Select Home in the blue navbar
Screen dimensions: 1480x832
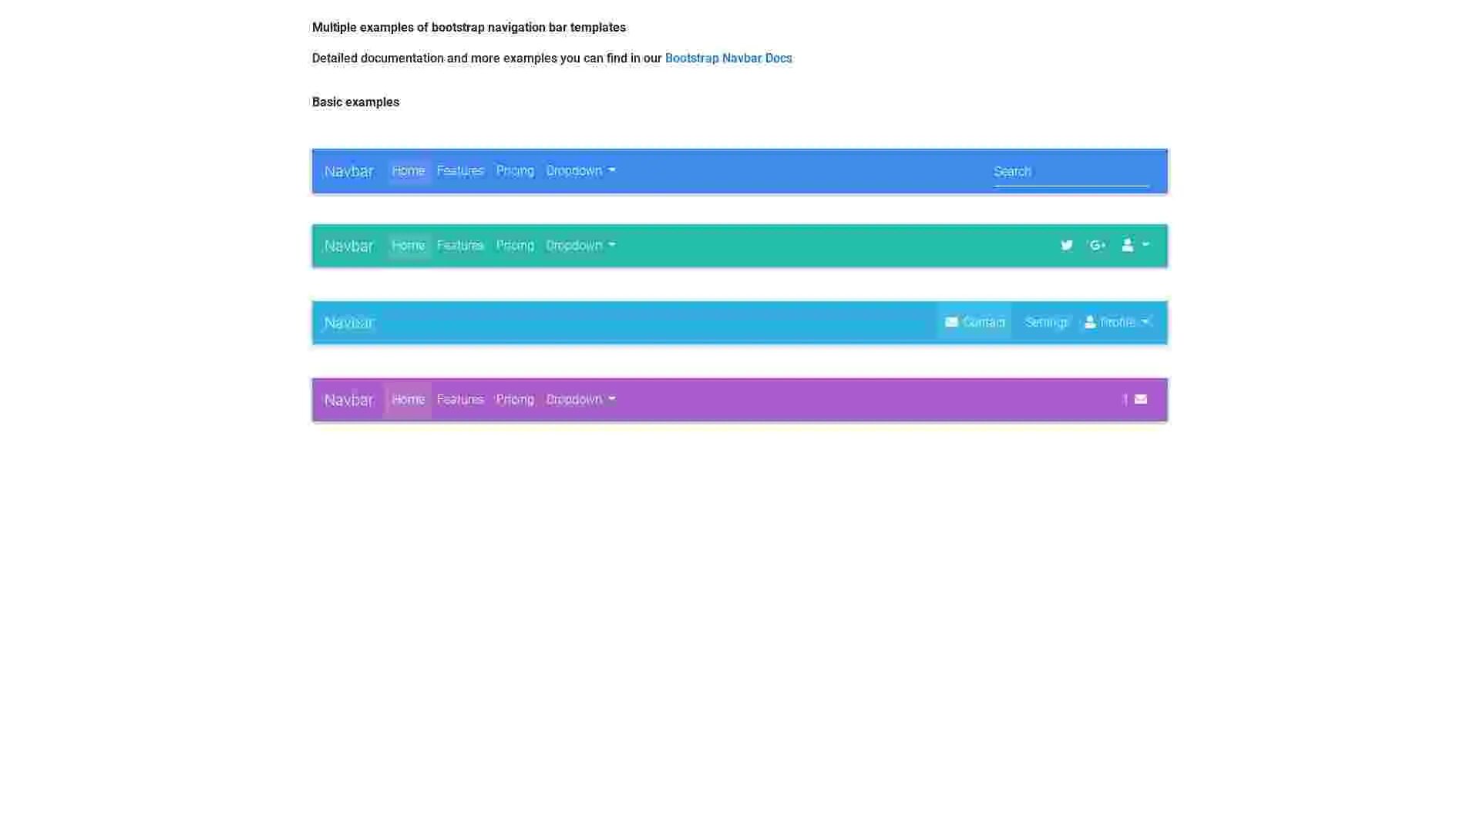[408, 170]
